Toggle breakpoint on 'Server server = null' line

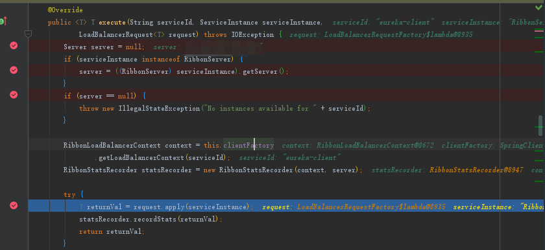[x=14, y=45]
